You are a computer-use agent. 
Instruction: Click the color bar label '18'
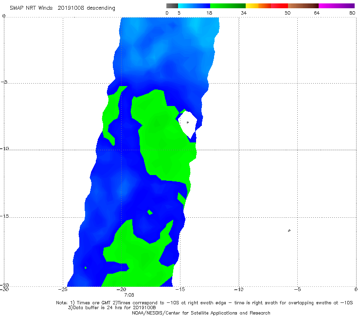(x=209, y=13)
